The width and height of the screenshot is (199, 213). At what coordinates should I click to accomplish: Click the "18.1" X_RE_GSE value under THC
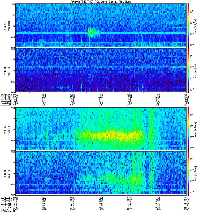(x=101, y=198)
